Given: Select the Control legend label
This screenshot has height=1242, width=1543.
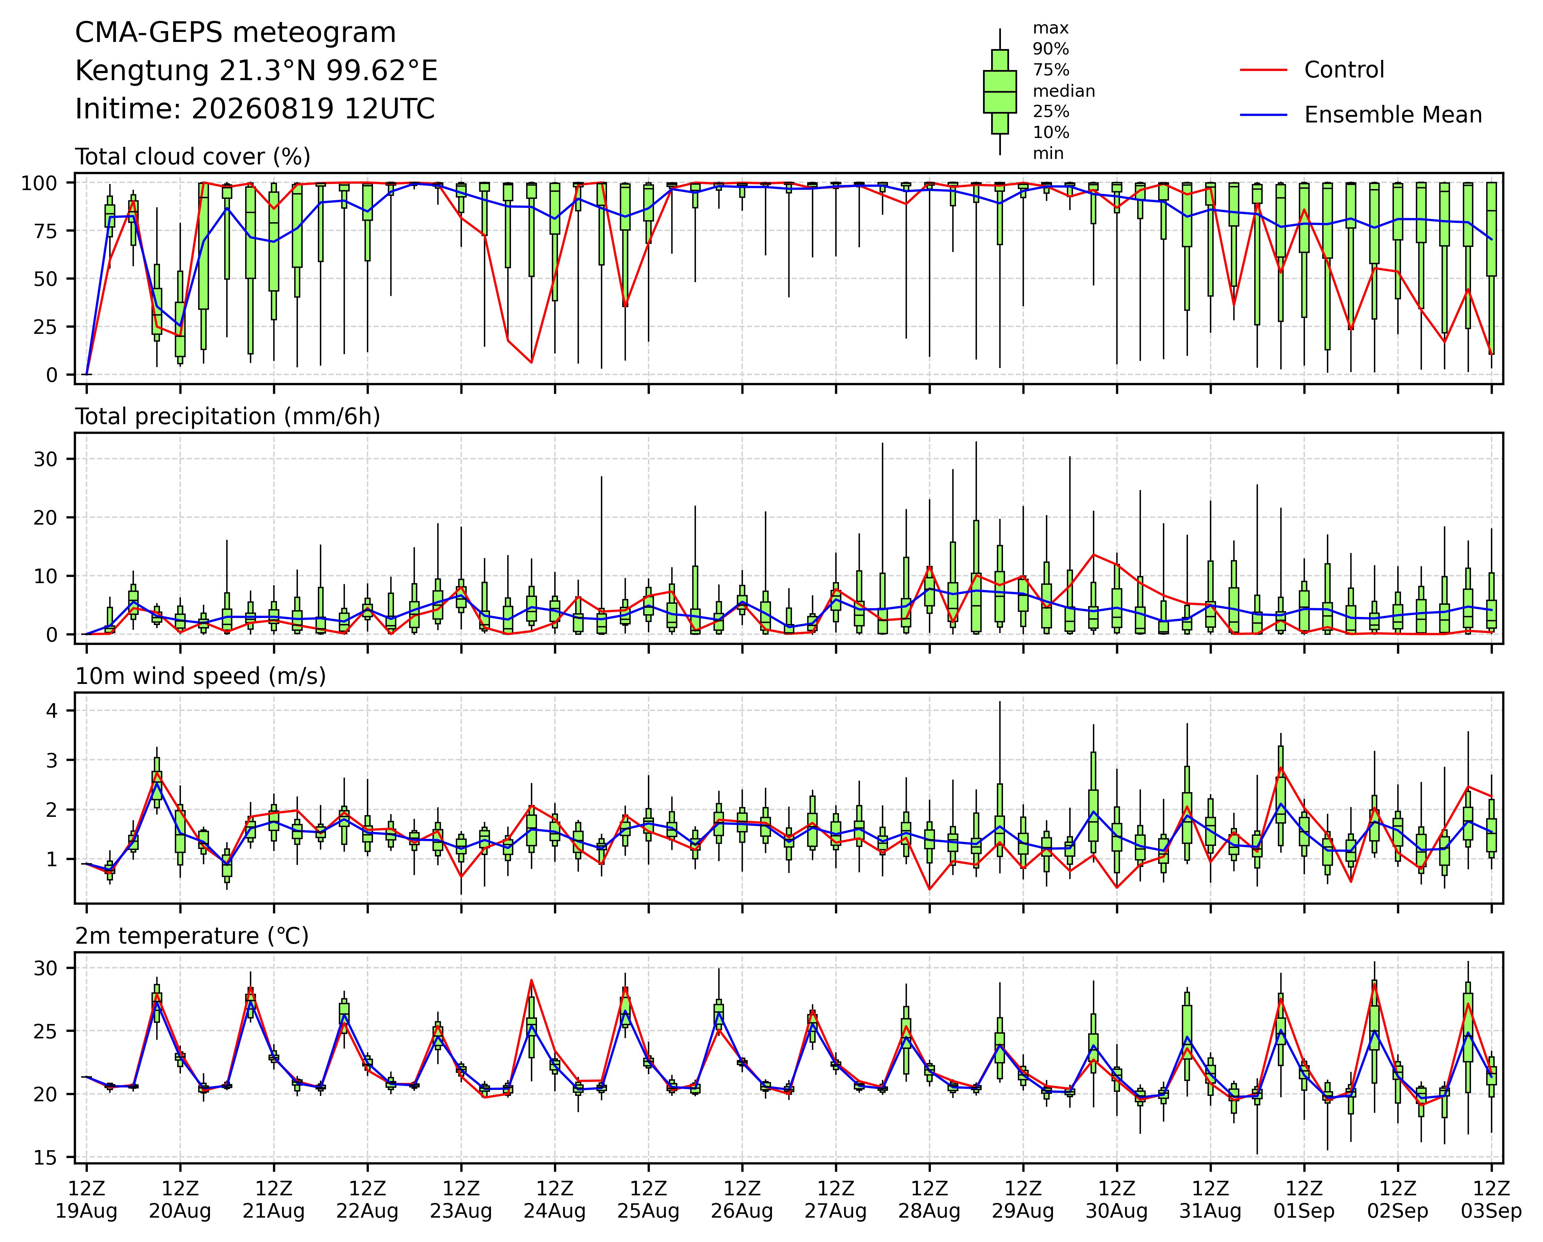Looking at the screenshot, I should [x=1344, y=70].
